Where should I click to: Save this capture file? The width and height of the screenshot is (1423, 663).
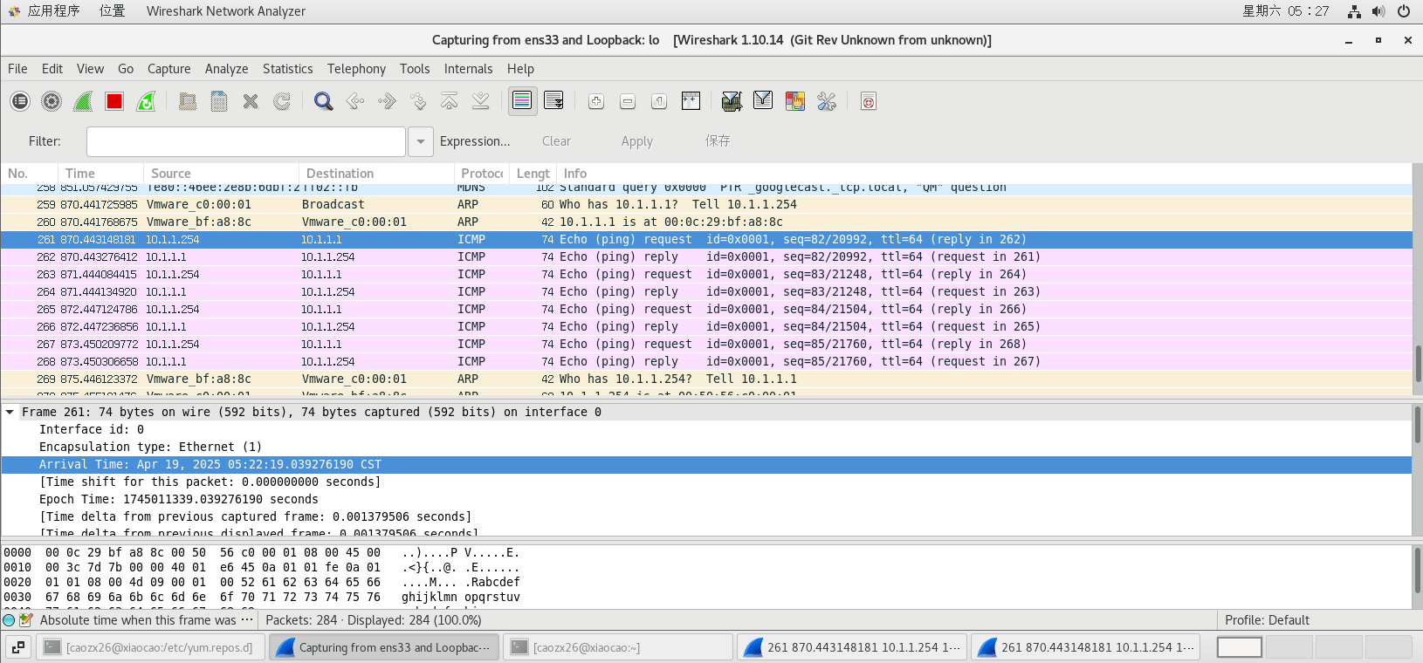tap(219, 101)
